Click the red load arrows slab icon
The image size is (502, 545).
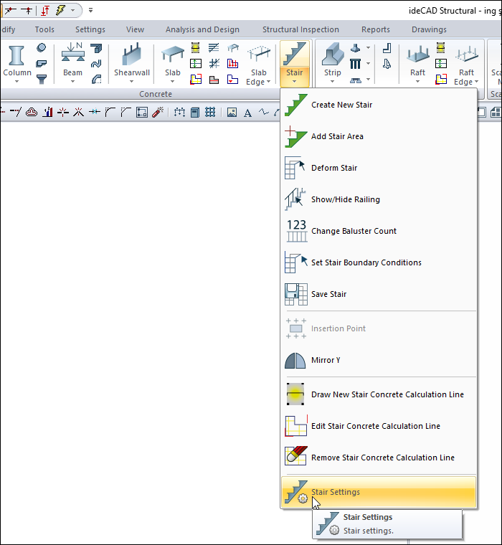pyautogui.click(x=232, y=64)
